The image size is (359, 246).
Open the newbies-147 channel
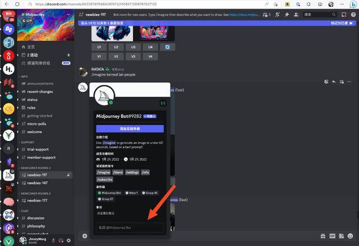click(x=45, y=183)
